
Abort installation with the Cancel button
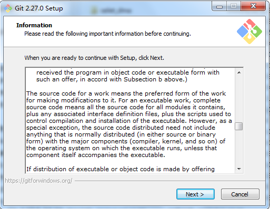pos(240,194)
